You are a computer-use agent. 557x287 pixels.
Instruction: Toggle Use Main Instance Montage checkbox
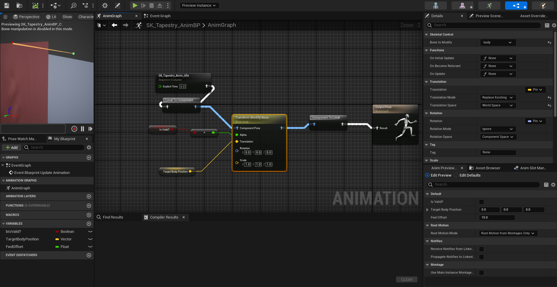(482, 273)
